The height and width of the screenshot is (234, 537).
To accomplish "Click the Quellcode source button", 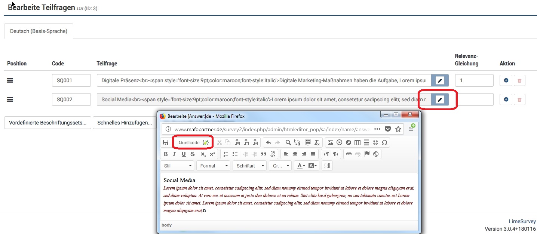I will pos(193,142).
